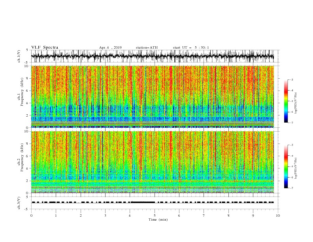
Task: Click the ch.1 voltage waveform trace
Action: (152, 56)
